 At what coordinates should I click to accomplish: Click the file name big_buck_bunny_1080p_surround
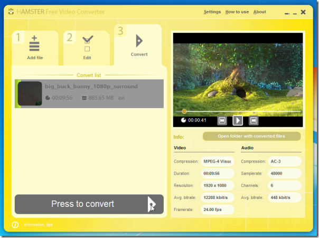pyautogui.click(x=91, y=87)
